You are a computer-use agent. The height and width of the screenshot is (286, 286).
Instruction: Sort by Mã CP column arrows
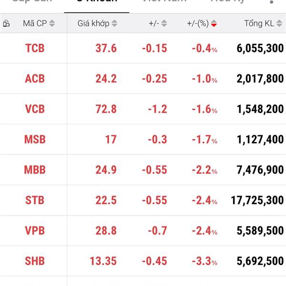tap(52, 23)
